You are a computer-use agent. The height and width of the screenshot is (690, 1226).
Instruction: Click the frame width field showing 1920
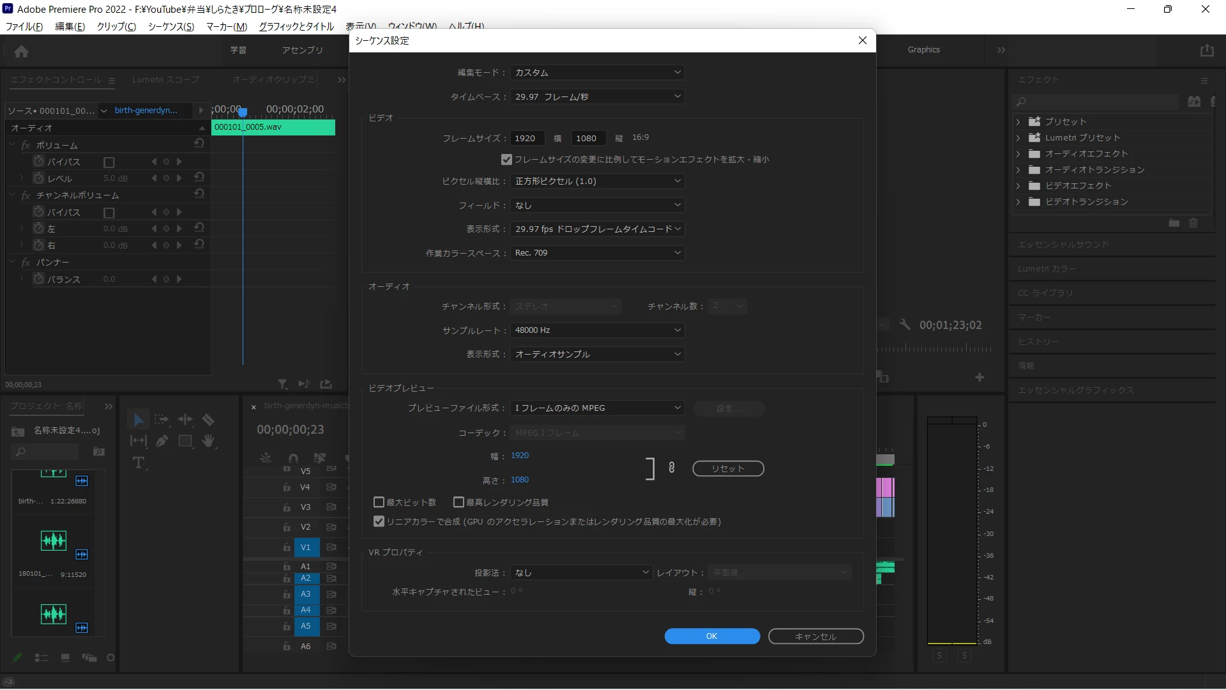coord(526,138)
